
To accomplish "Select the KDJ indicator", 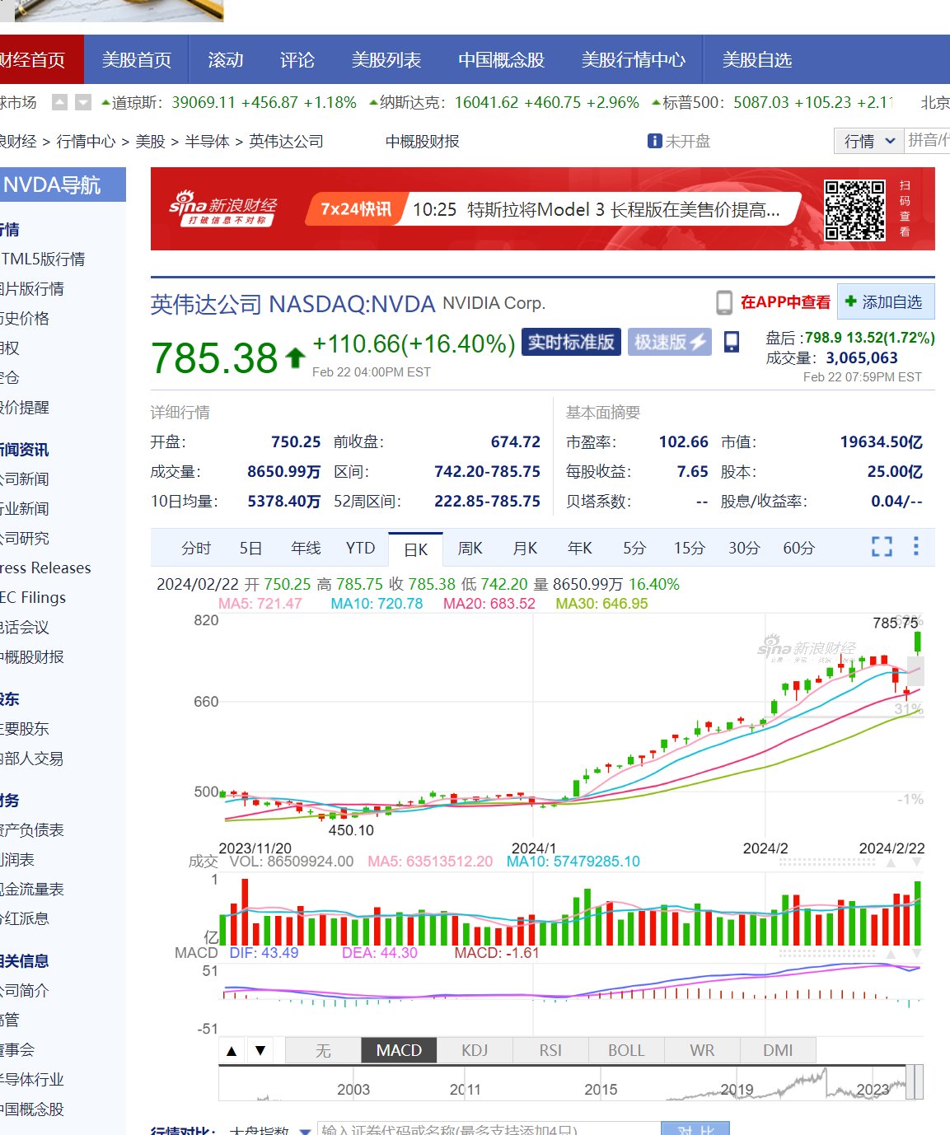I will point(475,1050).
